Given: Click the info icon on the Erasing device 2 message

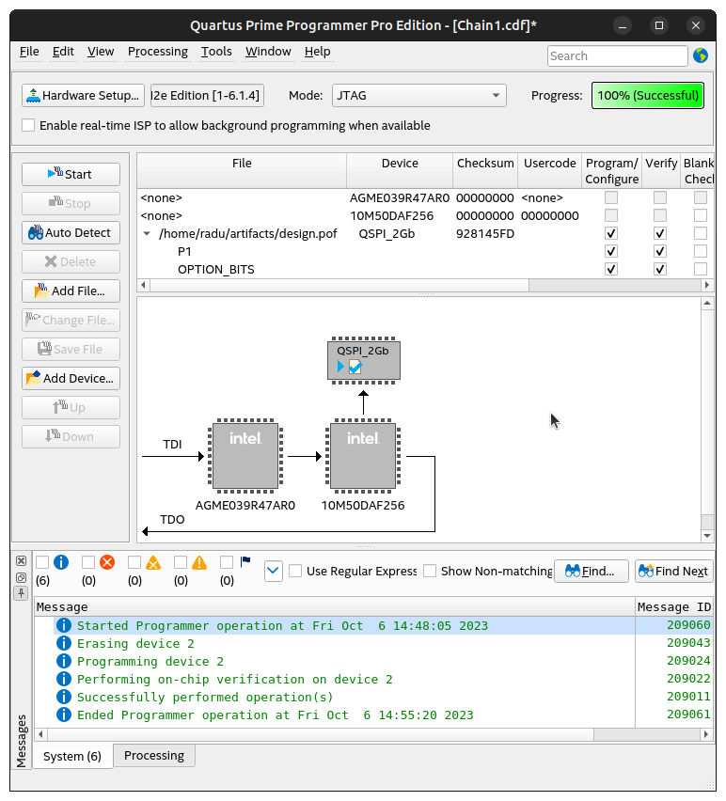Looking at the screenshot, I should click(64, 644).
